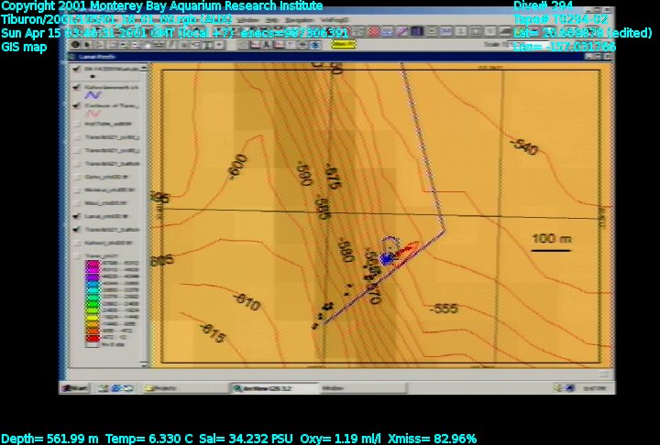The width and height of the screenshot is (660, 445).
Task: Click the circle symbol above the blue marker
Action: point(390,244)
